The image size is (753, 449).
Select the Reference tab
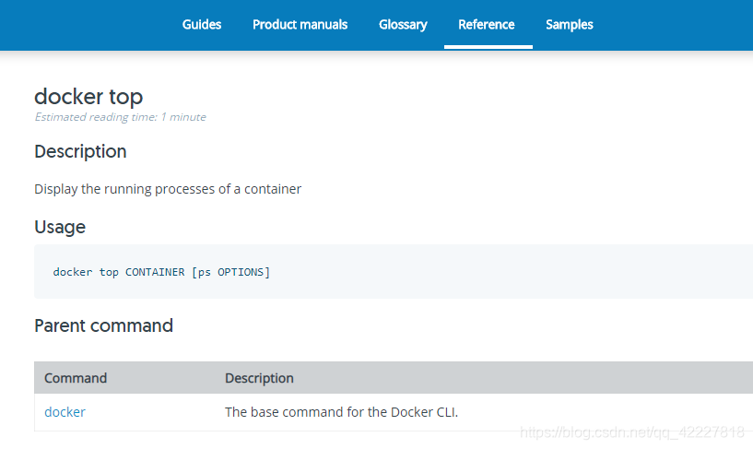[487, 25]
